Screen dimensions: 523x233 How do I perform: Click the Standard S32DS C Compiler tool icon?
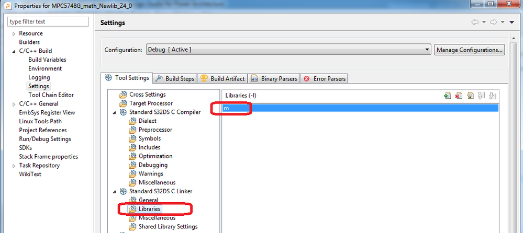click(124, 112)
